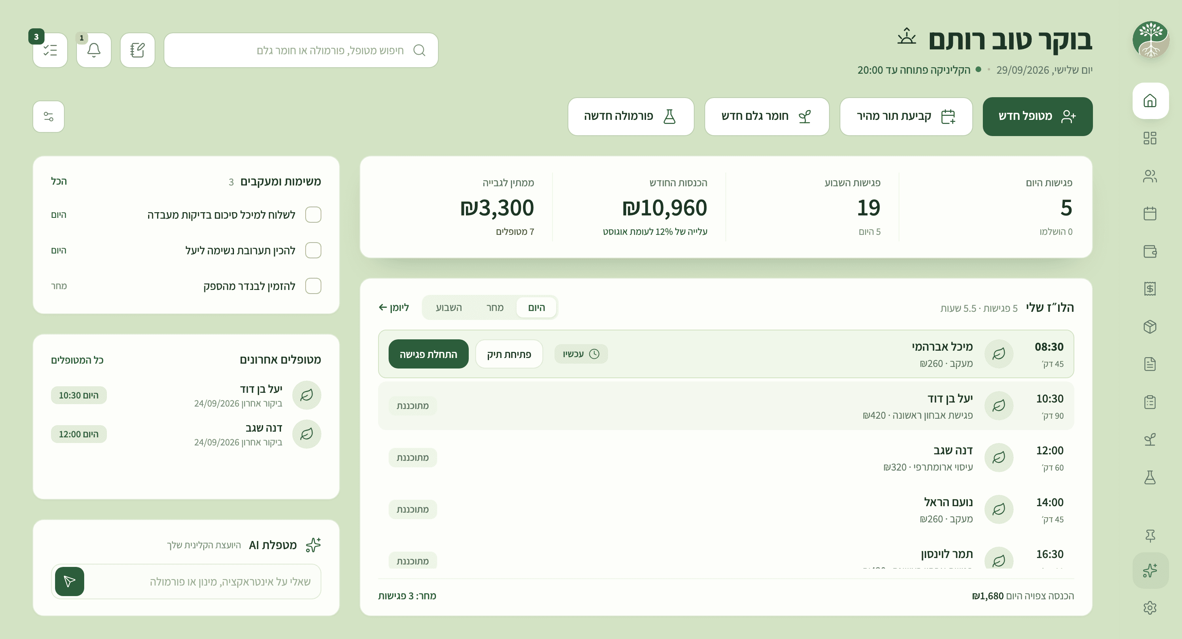Open the calendar icon in sidebar
This screenshot has width=1182, height=639.
1150,213
